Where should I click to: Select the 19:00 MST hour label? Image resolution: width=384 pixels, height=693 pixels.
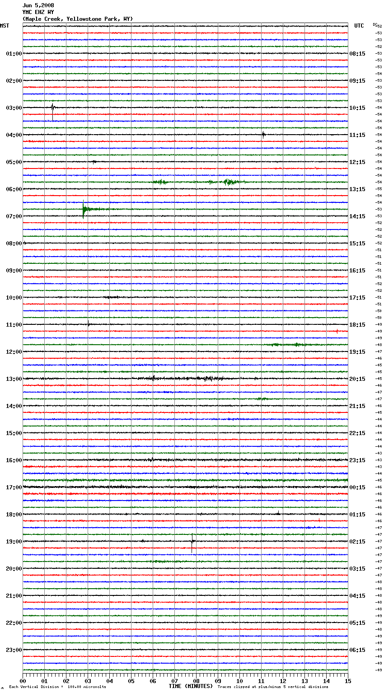[14, 542]
